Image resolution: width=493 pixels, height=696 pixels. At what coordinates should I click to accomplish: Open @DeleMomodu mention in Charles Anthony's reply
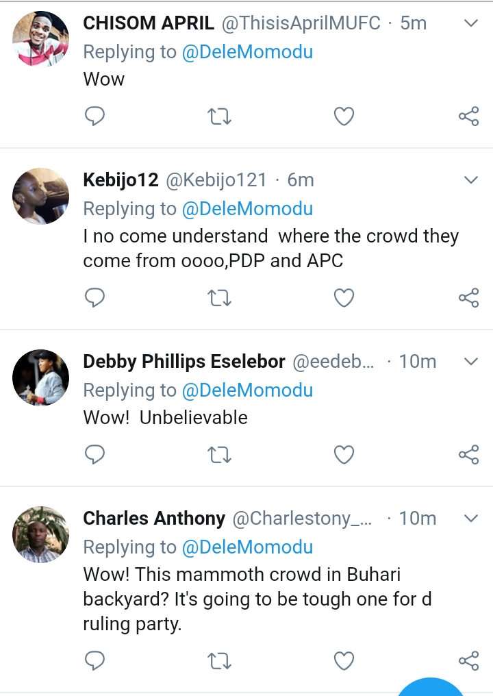(247, 547)
